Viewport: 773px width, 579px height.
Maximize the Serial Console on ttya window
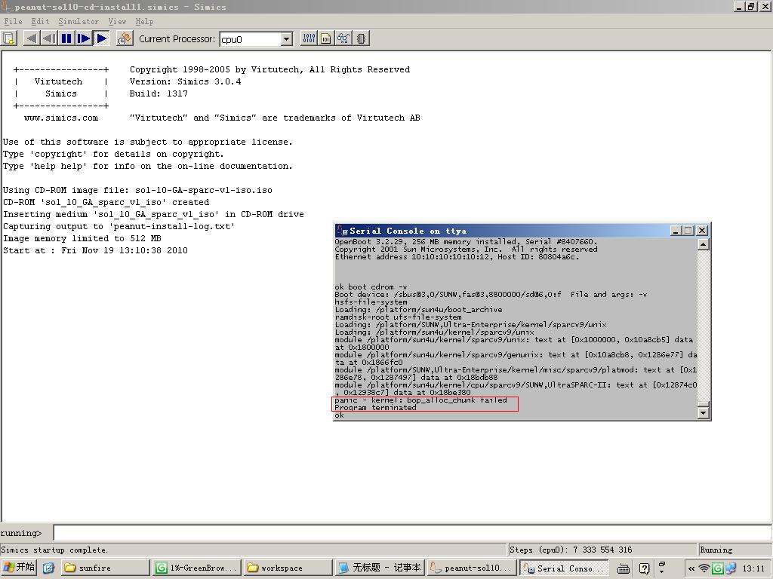(x=688, y=231)
